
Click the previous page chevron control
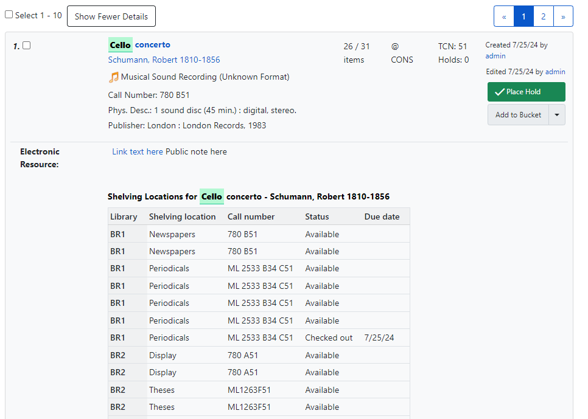click(x=503, y=16)
